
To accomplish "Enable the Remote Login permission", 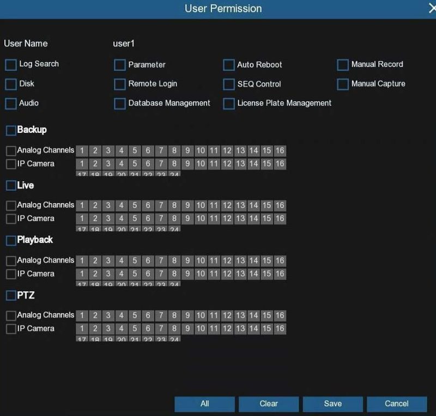I will tap(119, 84).
